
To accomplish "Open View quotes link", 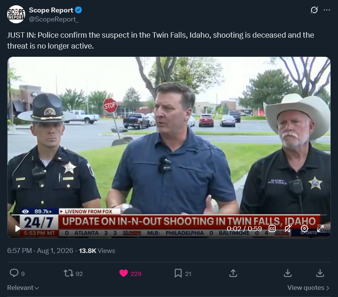I will click(x=308, y=288).
